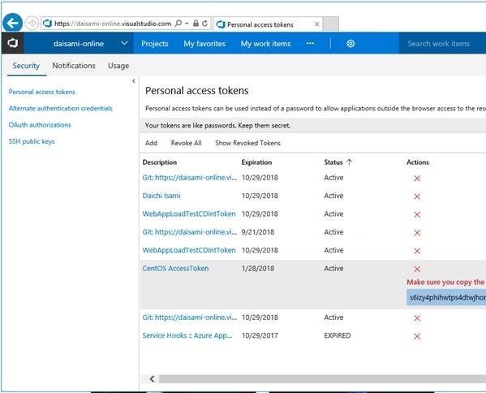Image resolution: width=486 pixels, height=393 pixels.
Task: Refresh the page with the reload icon
Action: pos(205,24)
